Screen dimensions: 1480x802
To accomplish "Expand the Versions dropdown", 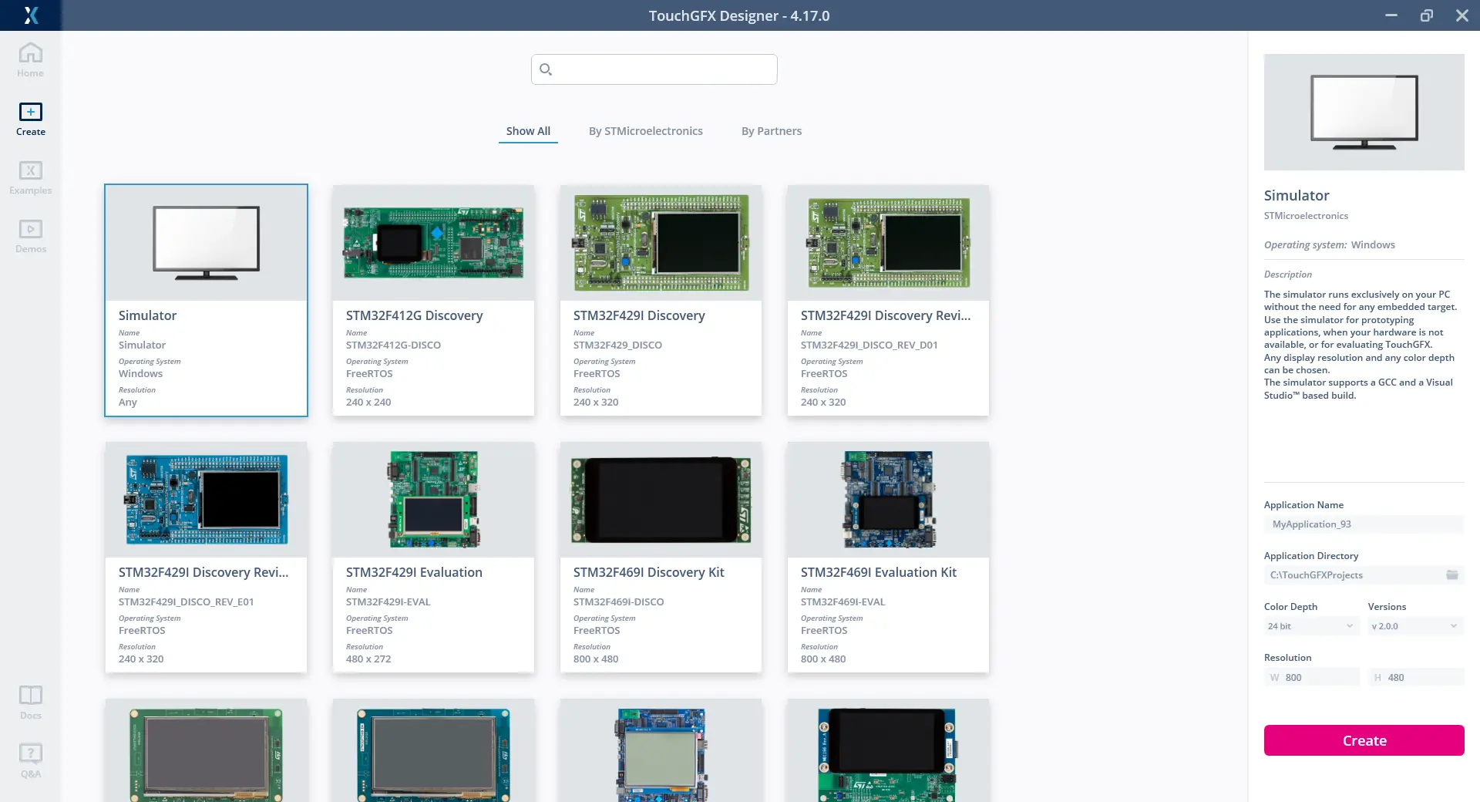I will [1414, 626].
